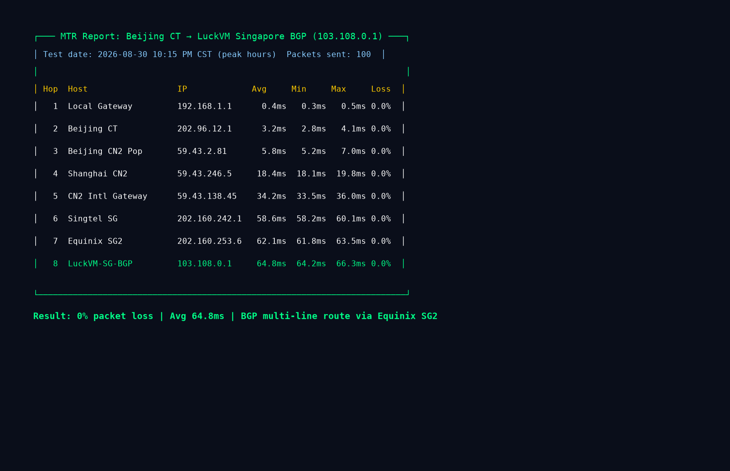Click the 'Max' column header

point(339,89)
